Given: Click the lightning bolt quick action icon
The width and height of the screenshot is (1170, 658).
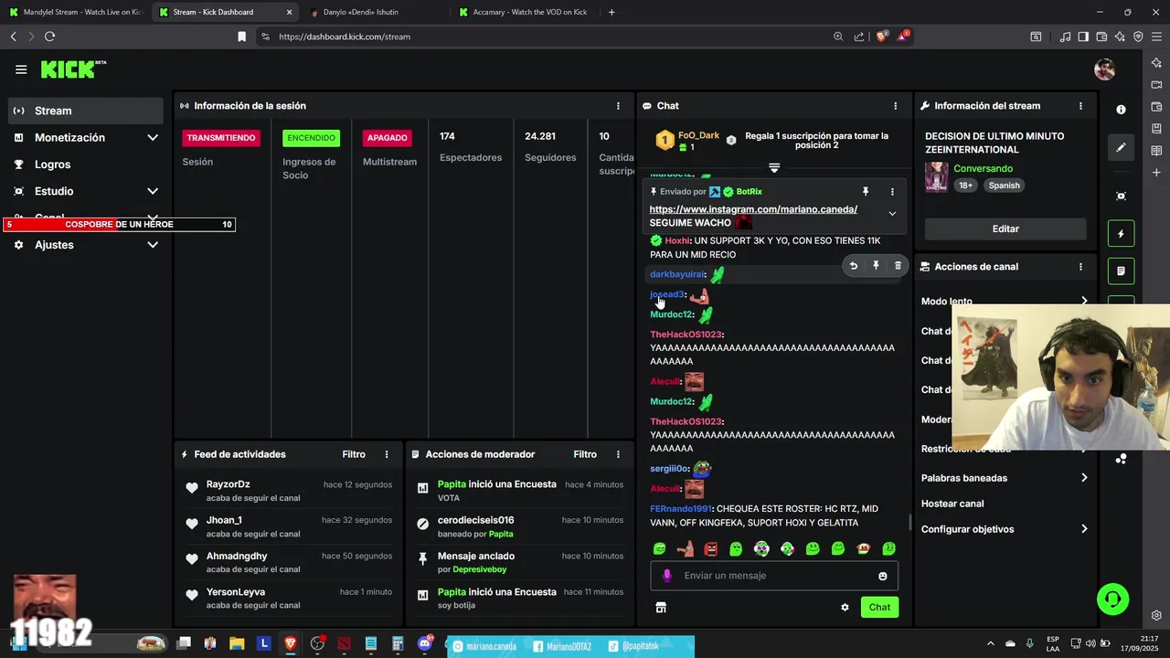Looking at the screenshot, I should [x=1121, y=234].
